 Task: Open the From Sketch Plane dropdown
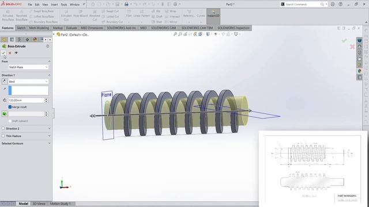(28, 67)
